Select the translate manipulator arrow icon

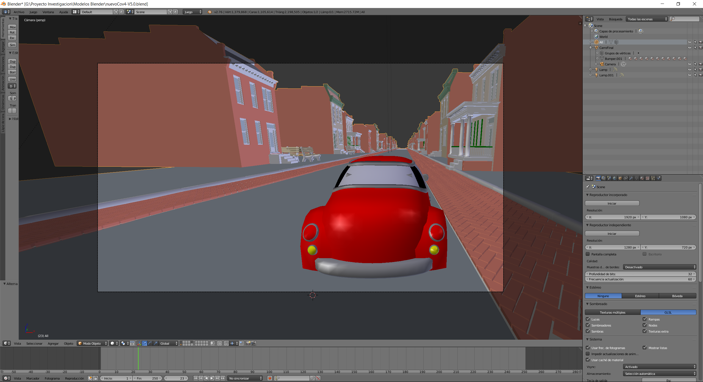pos(145,344)
